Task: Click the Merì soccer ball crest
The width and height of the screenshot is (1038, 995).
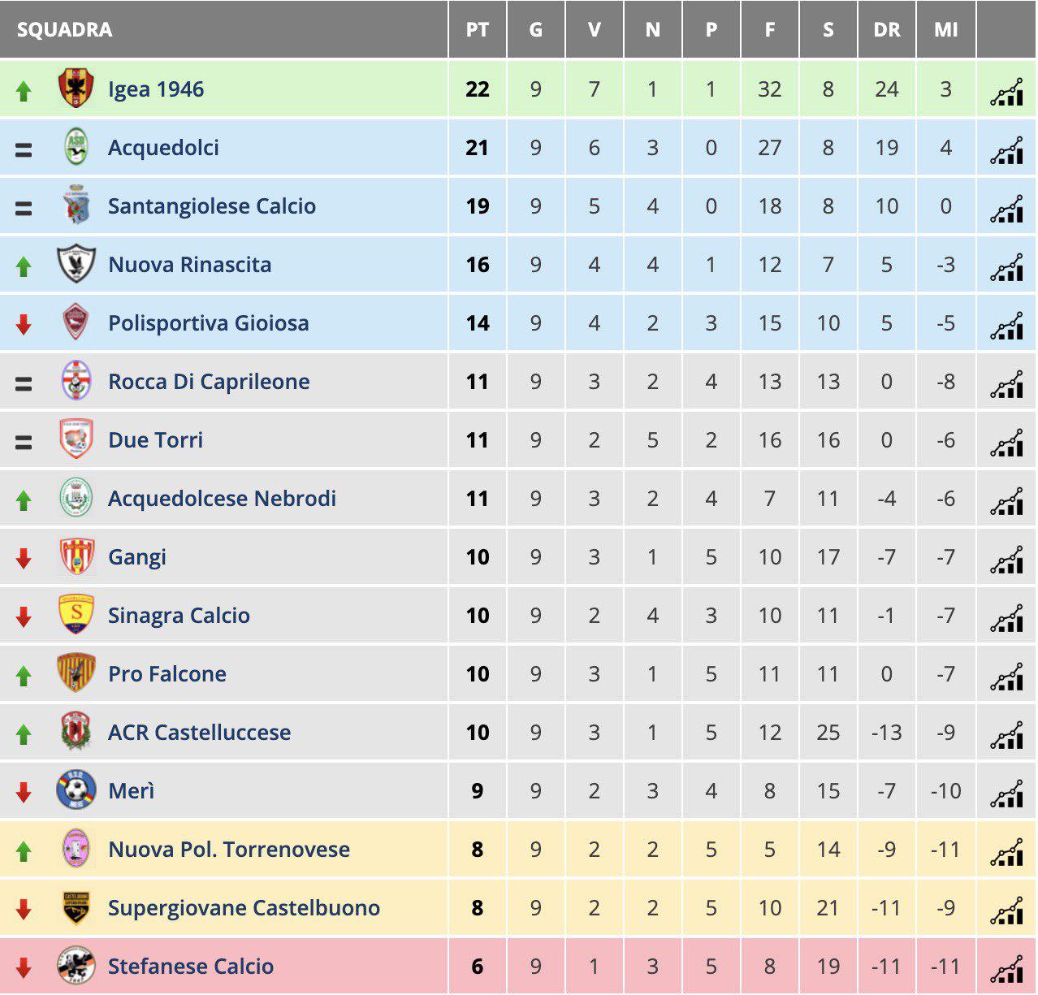Action: click(76, 790)
